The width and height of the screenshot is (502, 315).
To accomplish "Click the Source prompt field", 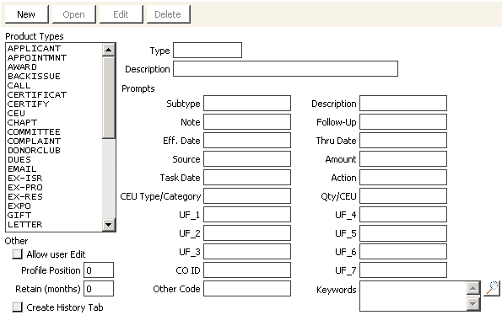I will click(247, 159).
